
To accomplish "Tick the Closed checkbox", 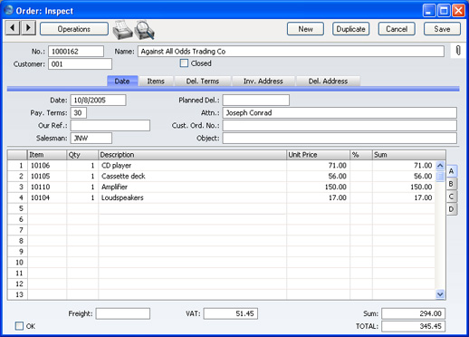I will pos(184,63).
